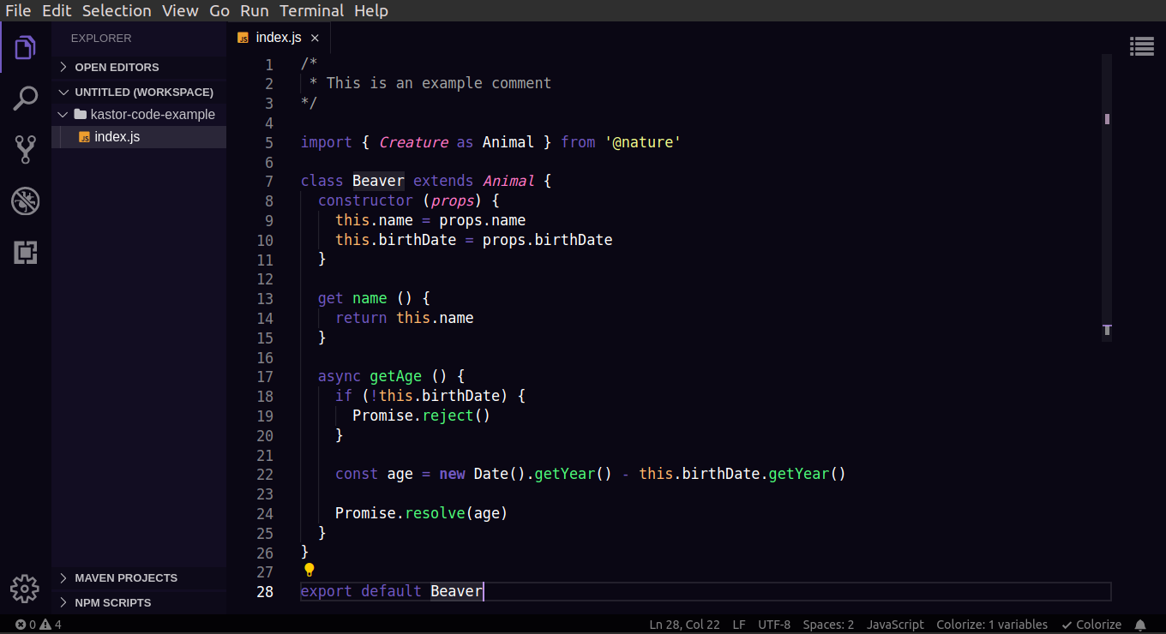The height and width of the screenshot is (634, 1166).
Task: Click the comment text 'This is an example comment'
Action: (x=439, y=83)
